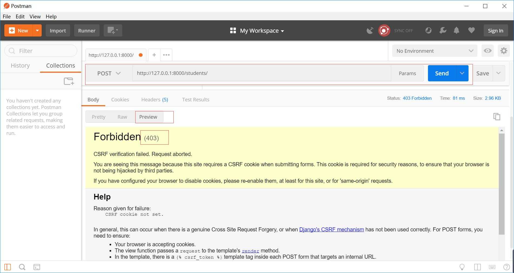Open the Runner

click(x=87, y=31)
